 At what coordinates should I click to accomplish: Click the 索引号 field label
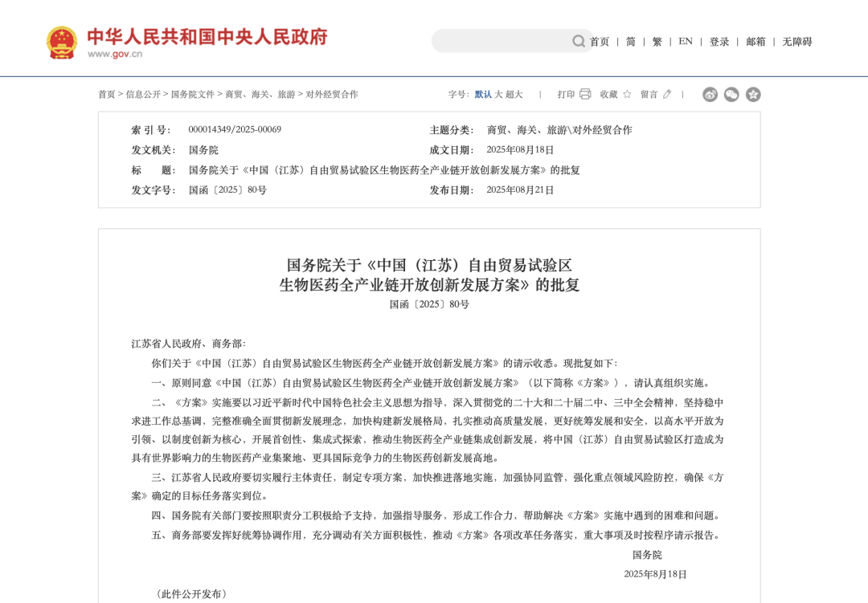[151, 130]
